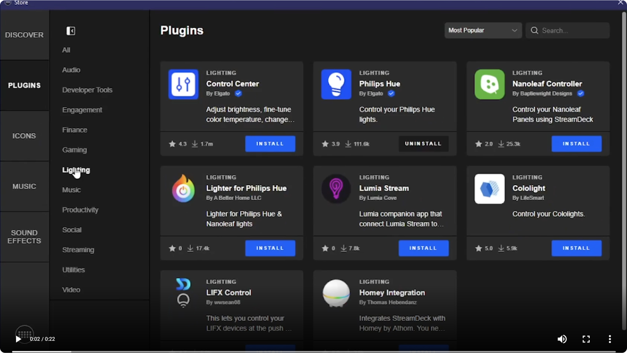Filter plugins by Music category
The image size is (627, 353).
click(x=72, y=190)
